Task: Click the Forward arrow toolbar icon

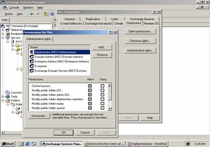Action: point(38,14)
